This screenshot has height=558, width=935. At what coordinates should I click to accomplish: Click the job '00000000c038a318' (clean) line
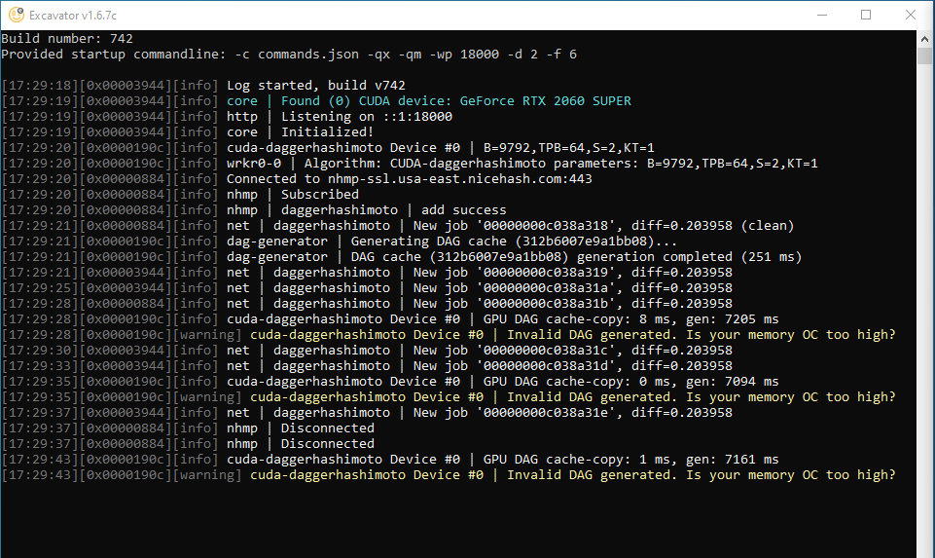coord(398,226)
